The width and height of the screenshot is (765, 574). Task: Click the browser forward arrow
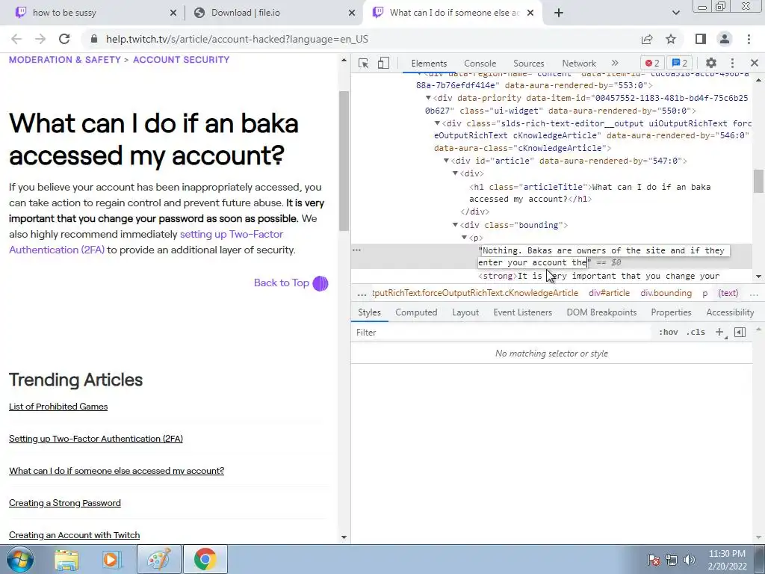(40, 39)
